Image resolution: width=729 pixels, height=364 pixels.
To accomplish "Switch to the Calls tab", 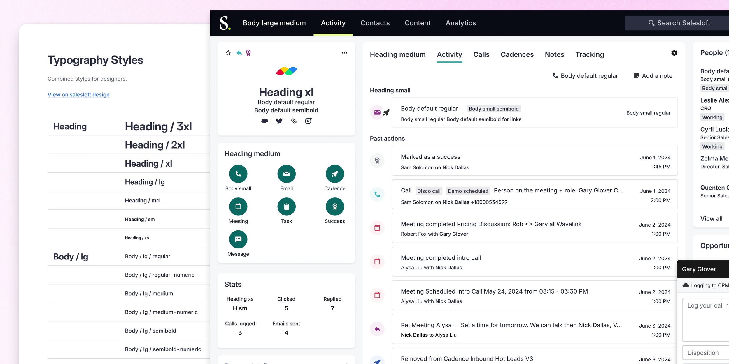I will 481,54.
